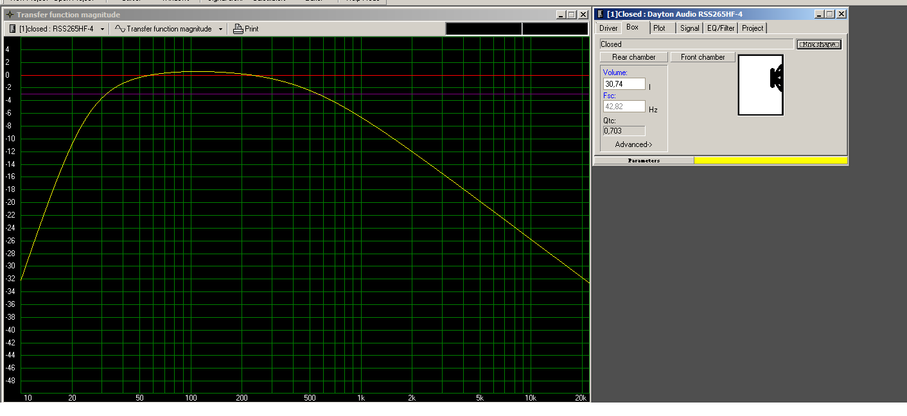Viewport: 907px width, 416px height.
Task: Click the Rear chamber button
Action: [x=634, y=57]
